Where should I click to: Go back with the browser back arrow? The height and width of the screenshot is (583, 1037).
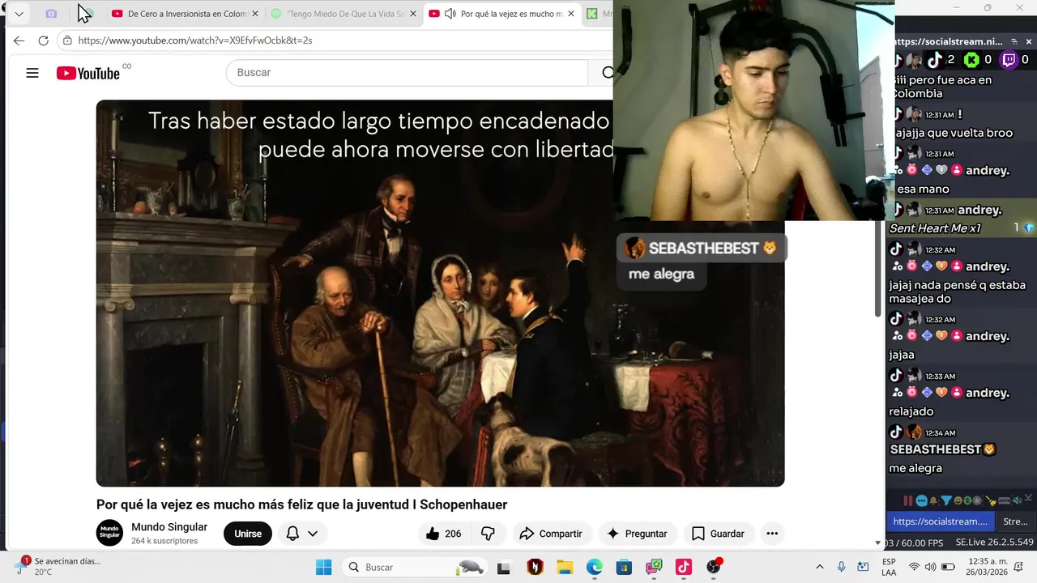[19, 40]
